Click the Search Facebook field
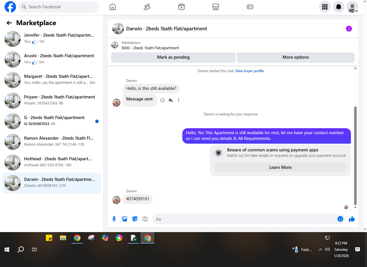 click(x=58, y=7)
